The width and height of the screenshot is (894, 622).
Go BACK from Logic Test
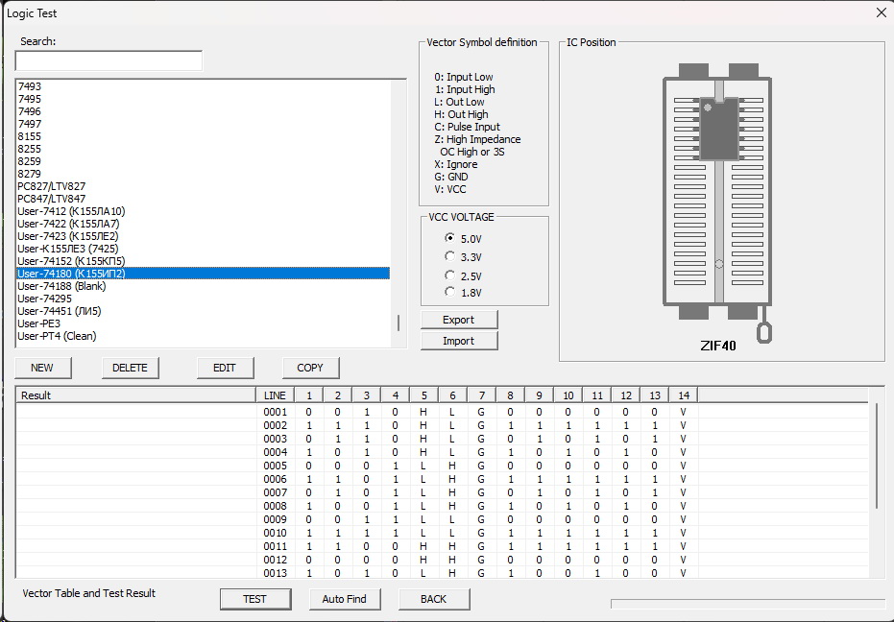433,599
